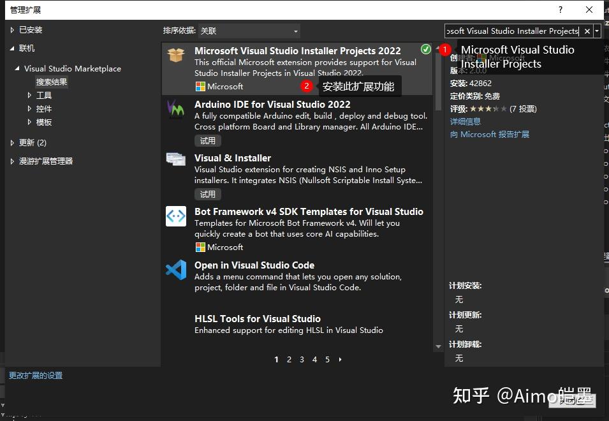Collapse the 联机 tree node
Screen dimensions: 609x421
[11, 48]
